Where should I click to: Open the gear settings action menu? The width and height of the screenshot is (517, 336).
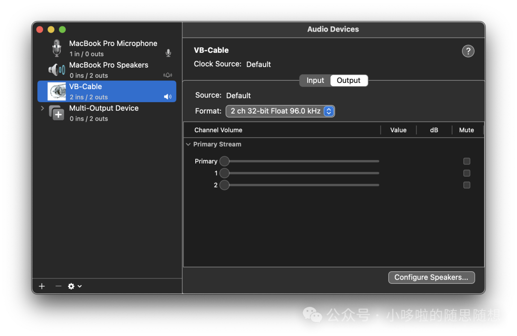point(74,286)
